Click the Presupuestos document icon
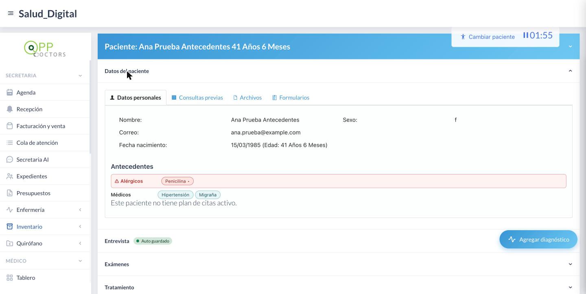586x294 pixels. (x=10, y=193)
